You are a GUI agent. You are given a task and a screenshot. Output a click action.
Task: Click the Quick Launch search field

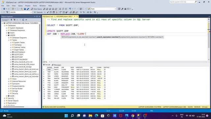coord(182,2)
